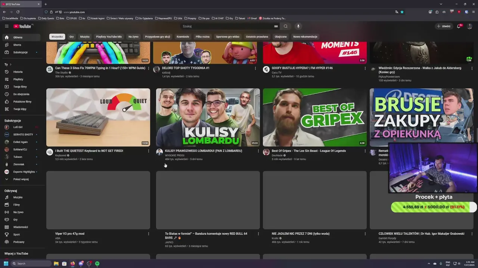
Task: Open Filmy under Odkrywaj
Action: [x=21, y=205]
